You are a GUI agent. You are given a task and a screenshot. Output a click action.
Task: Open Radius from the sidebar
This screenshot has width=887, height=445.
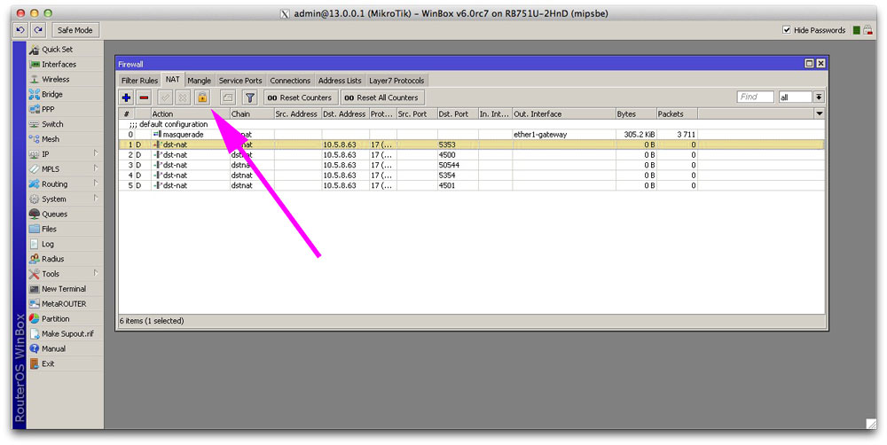point(65,259)
